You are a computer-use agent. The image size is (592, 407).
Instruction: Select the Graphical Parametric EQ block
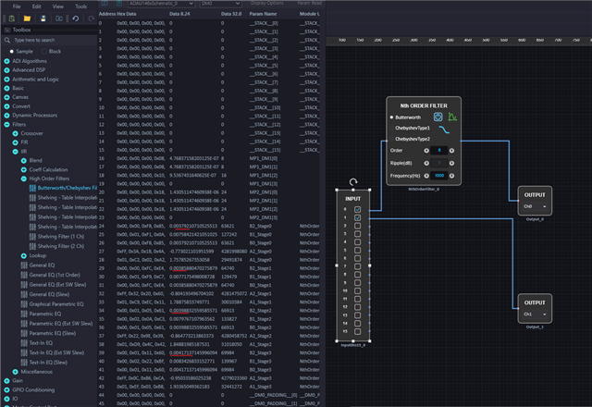tap(53, 304)
